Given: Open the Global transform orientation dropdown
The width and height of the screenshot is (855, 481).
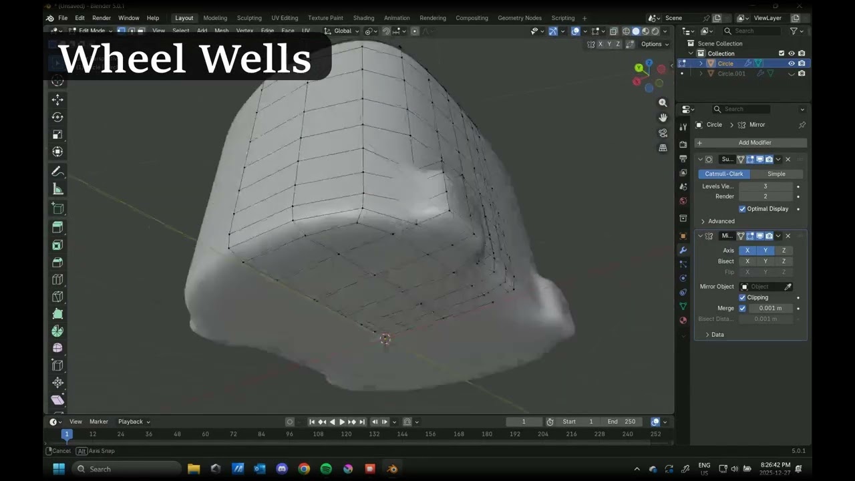Looking at the screenshot, I should coord(343,31).
